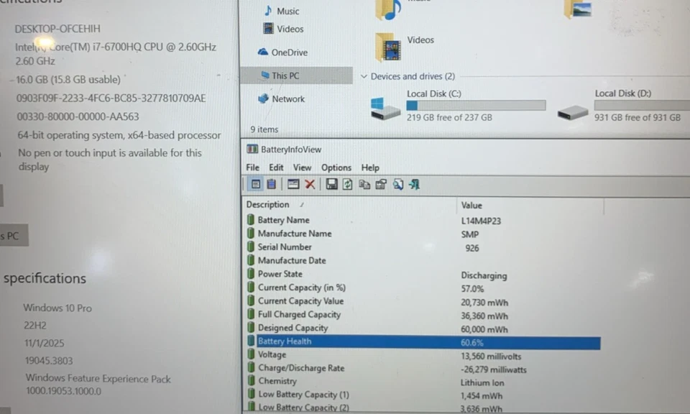Open the Edit menu in BatteryInfoView
Image resolution: width=690 pixels, height=414 pixels.
(x=276, y=167)
